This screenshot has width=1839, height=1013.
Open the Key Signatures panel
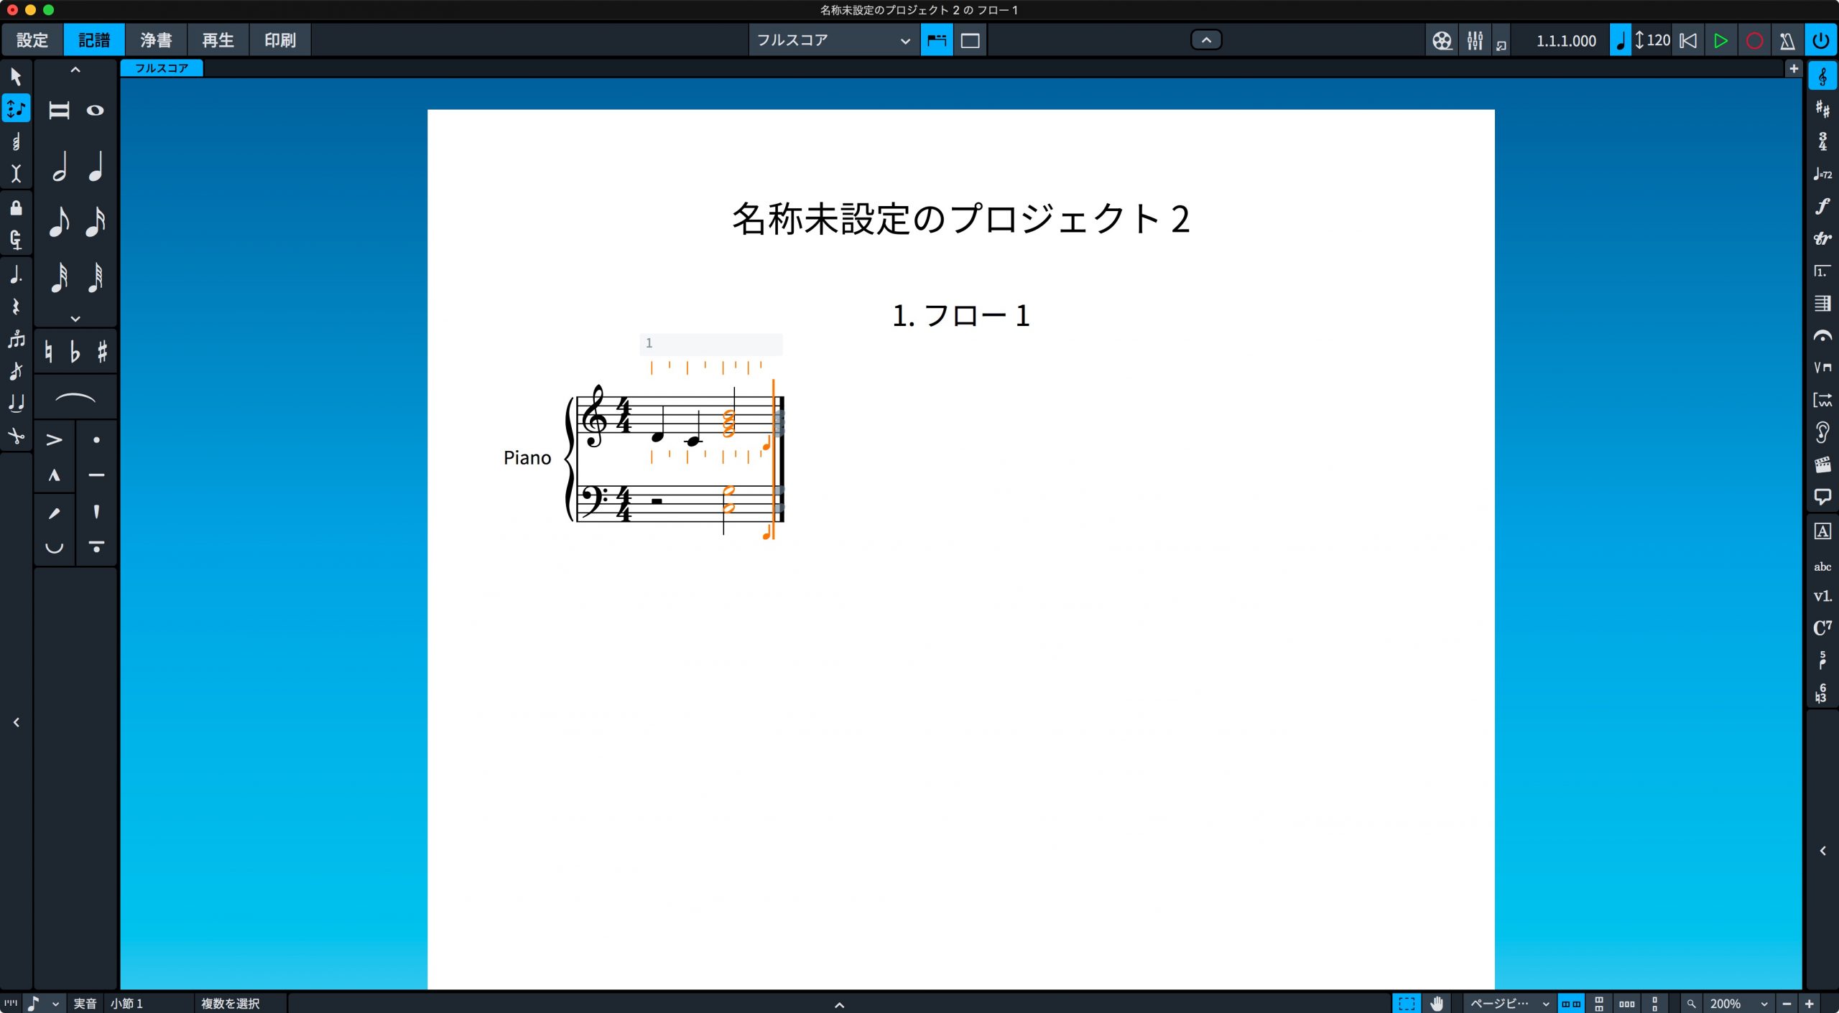pos(1822,108)
